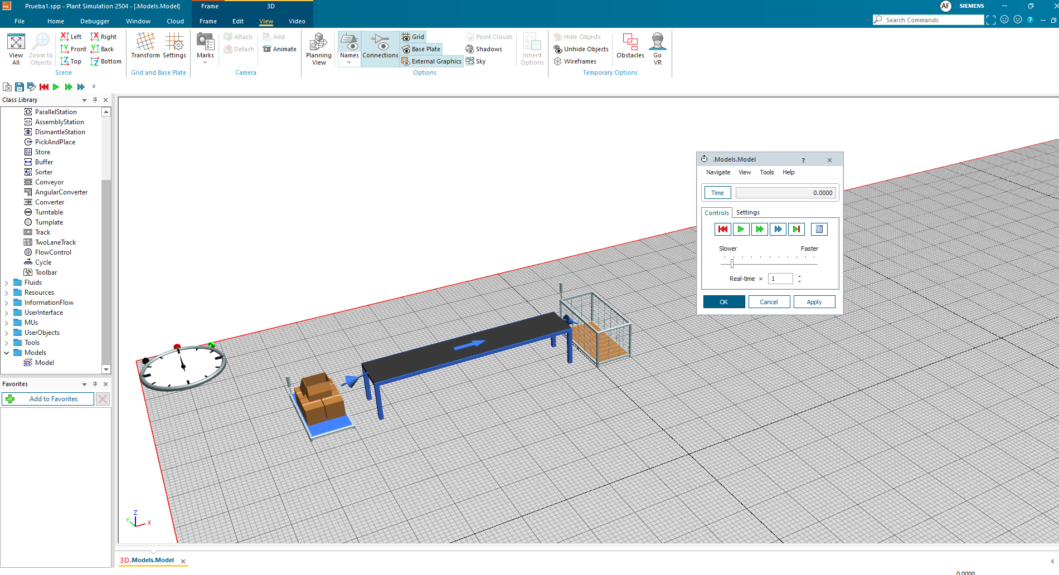This screenshot has width=1059, height=575.
Task: Collapse the Models folder in Class Library
Action: pos(6,352)
